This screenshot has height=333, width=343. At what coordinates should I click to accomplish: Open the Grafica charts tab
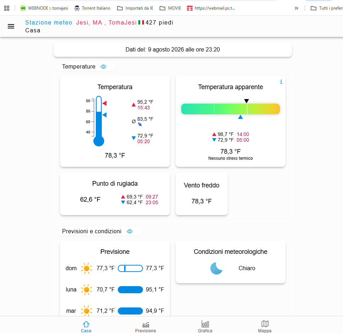click(x=205, y=327)
